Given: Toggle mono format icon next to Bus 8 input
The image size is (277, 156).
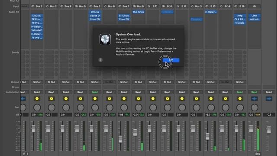Looking at the screenshot, I should [105, 6].
